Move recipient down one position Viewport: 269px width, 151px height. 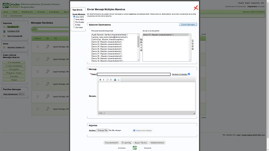click(x=193, y=46)
